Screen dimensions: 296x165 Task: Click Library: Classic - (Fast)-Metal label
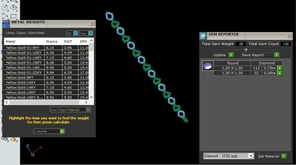[25, 33]
